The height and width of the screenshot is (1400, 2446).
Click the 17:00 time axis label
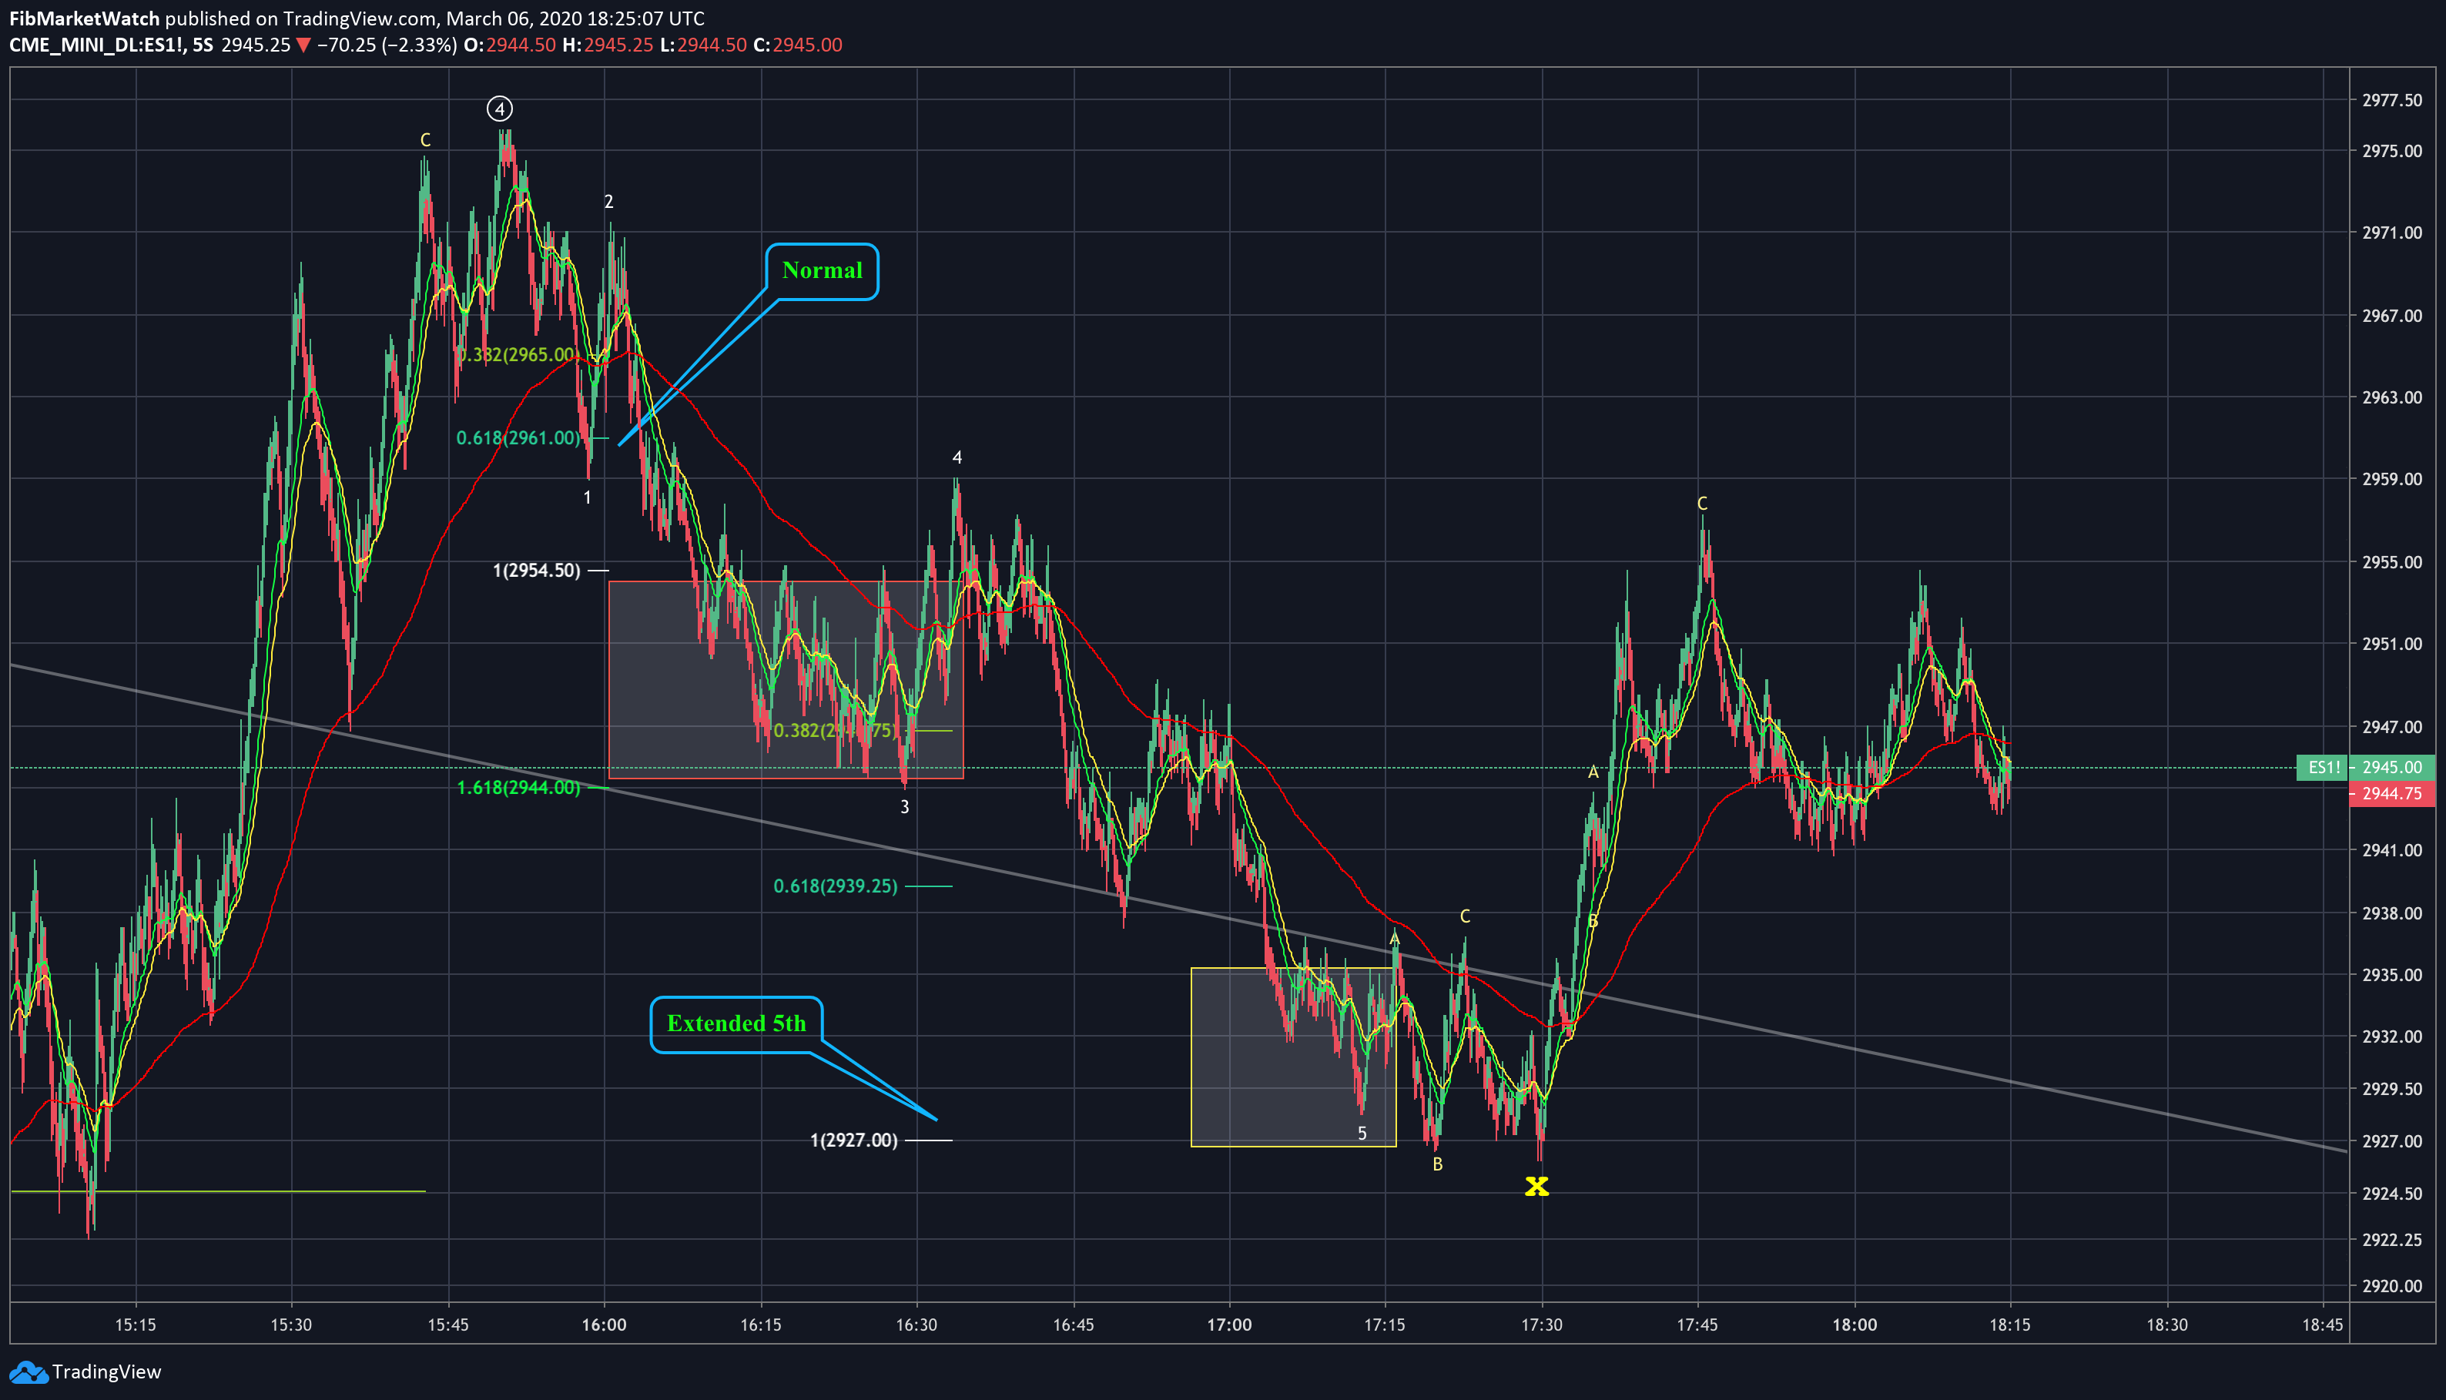[x=1230, y=1325]
